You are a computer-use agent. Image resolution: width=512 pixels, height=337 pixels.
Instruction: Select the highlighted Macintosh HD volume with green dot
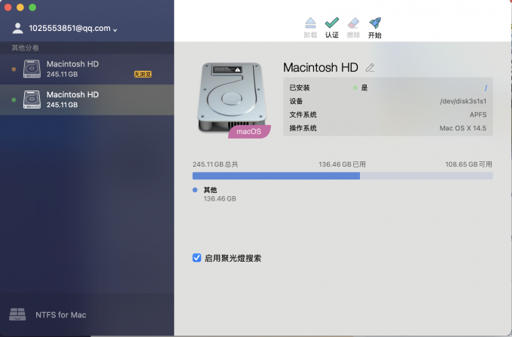(x=87, y=100)
